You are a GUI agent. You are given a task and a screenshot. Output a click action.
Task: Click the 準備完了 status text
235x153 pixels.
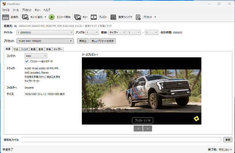8,150
